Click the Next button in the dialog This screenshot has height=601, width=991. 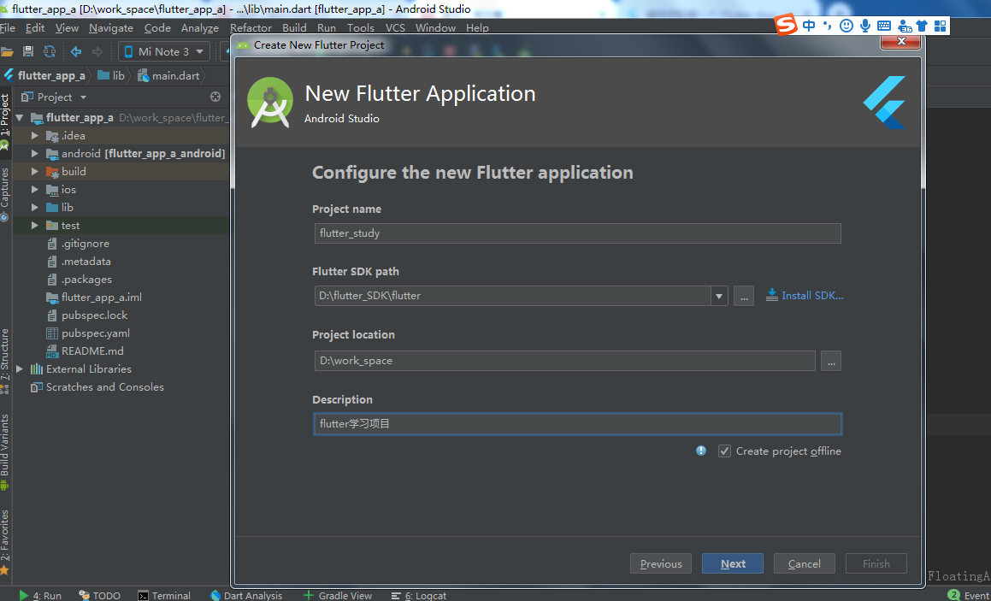coord(733,563)
